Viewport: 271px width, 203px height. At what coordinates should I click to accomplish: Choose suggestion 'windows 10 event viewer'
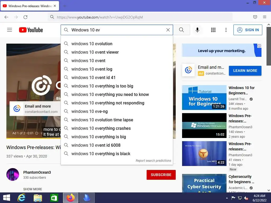click(117, 52)
